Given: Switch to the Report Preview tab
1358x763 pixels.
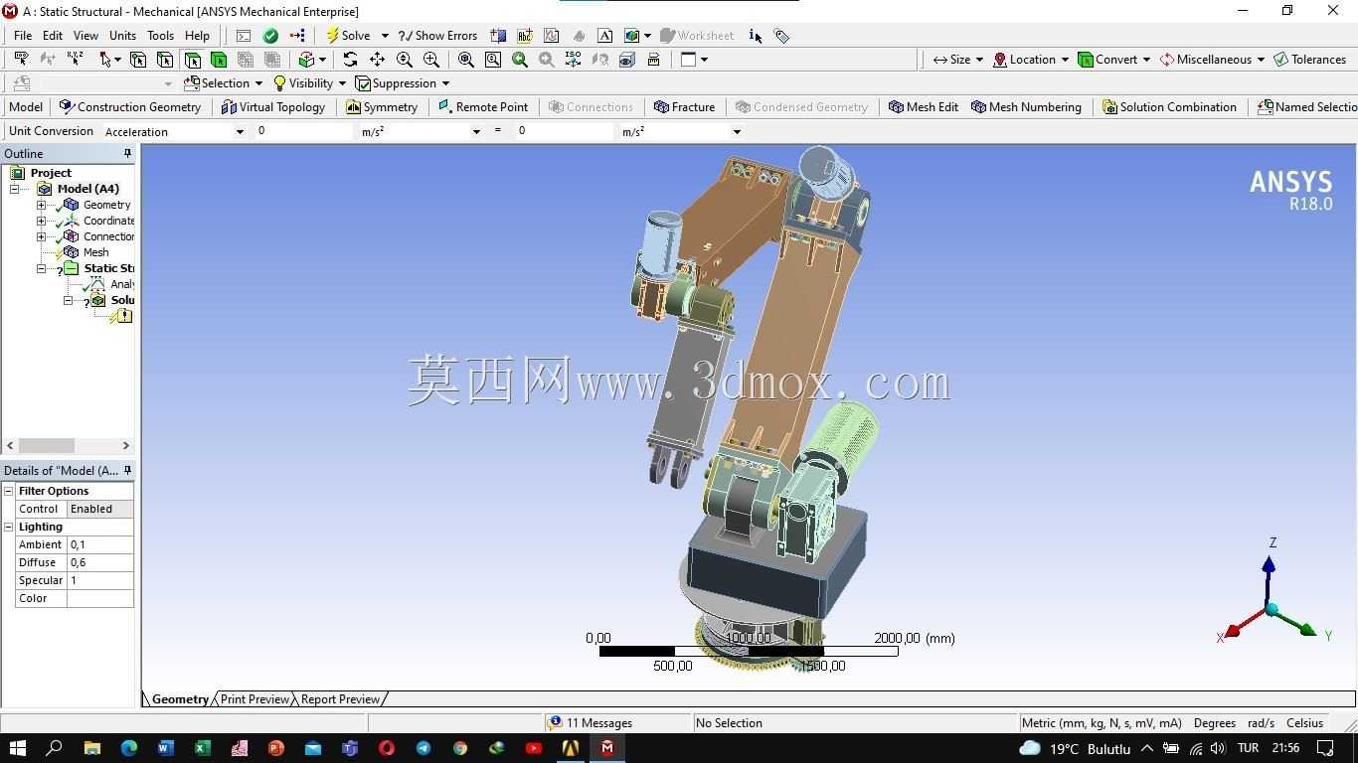Looking at the screenshot, I should [340, 699].
